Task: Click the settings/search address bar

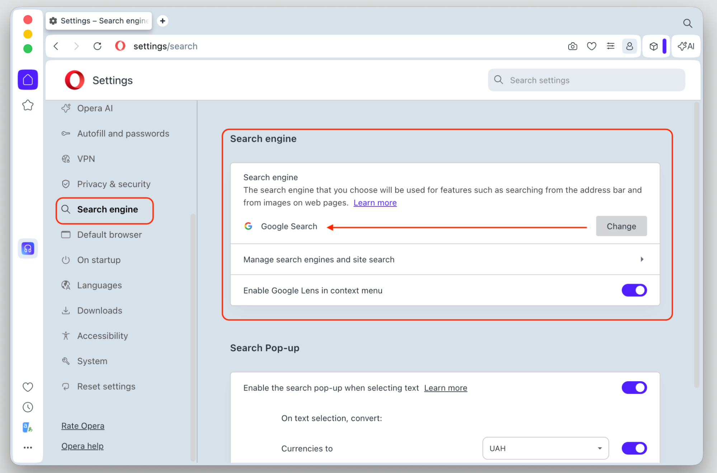Action: 165,46
